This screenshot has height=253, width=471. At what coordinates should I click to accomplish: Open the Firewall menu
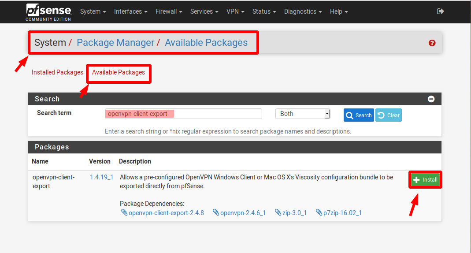(x=169, y=11)
